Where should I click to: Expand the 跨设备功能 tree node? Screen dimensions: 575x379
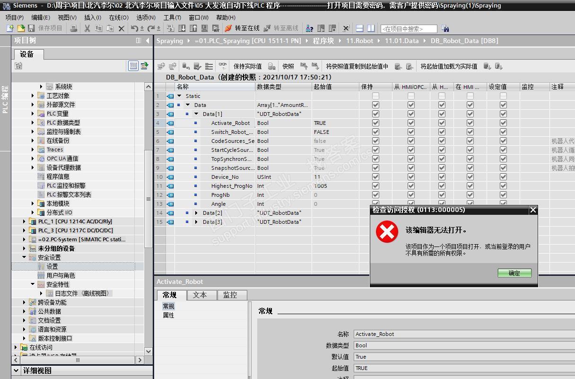click(x=24, y=302)
